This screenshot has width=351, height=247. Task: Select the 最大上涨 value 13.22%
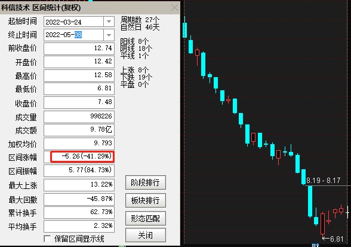[x=79, y=185]
